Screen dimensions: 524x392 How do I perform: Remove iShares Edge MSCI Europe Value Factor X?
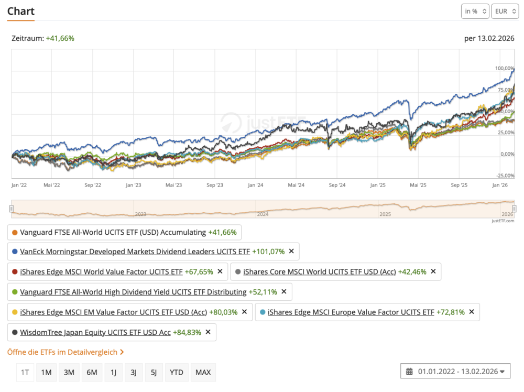[x=472, y=311]
